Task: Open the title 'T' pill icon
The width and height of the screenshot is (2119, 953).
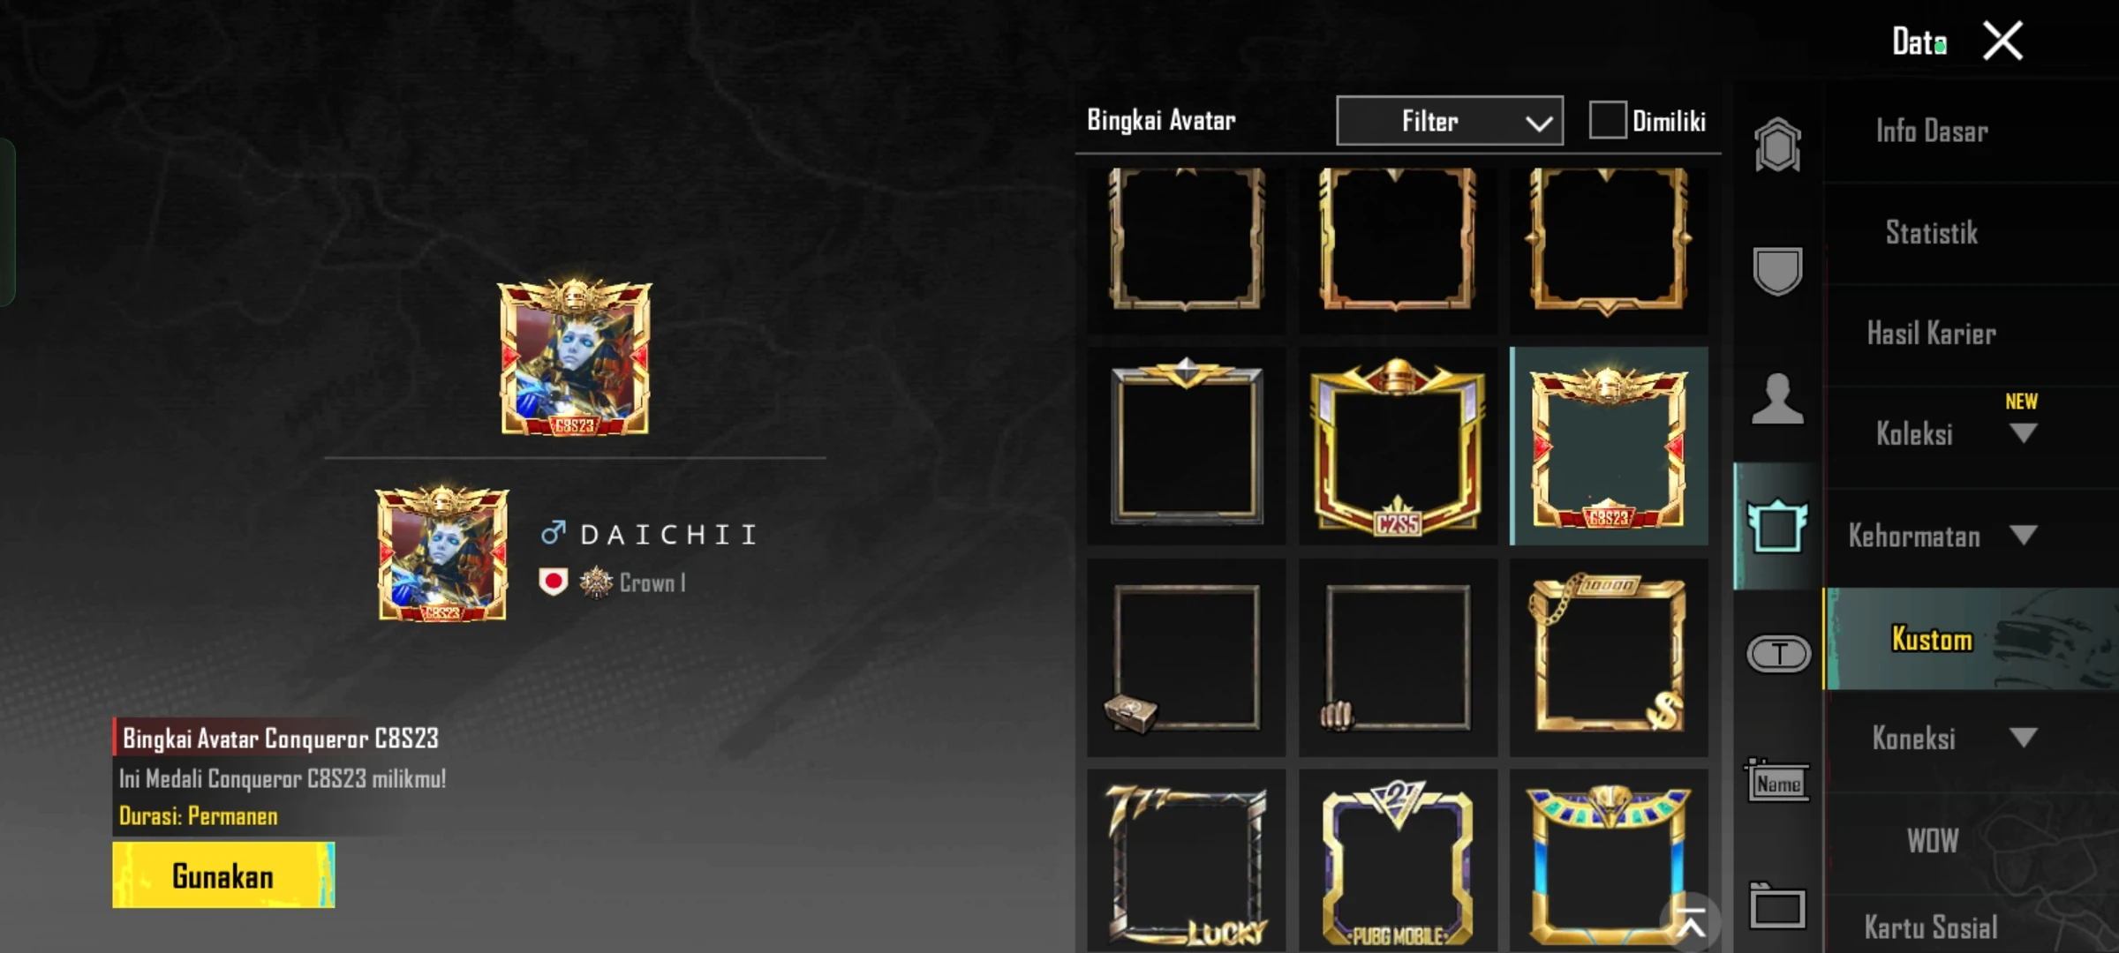Action: tap(1778, 654)
